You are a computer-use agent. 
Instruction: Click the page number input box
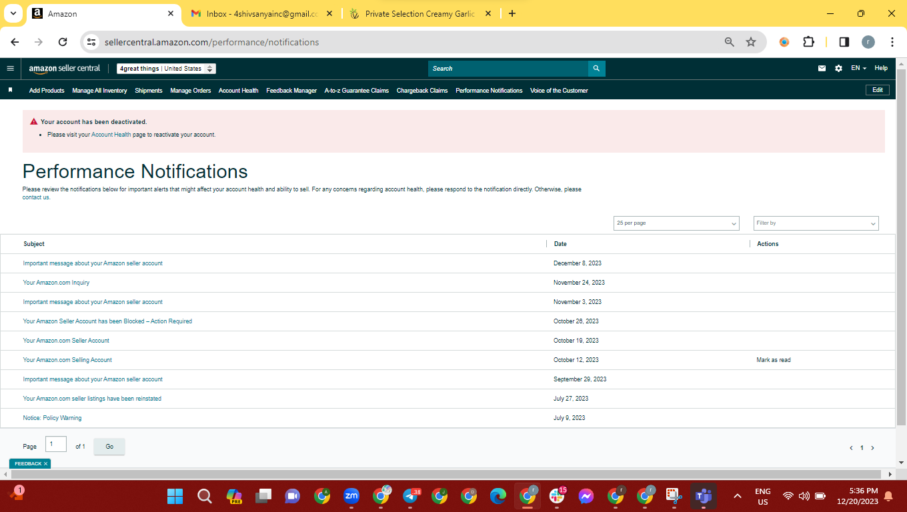coord(56,444)
